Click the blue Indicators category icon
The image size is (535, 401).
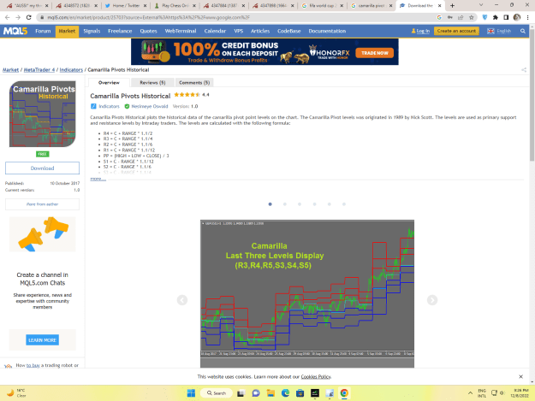pyautogui.click(x=93, y=106)
